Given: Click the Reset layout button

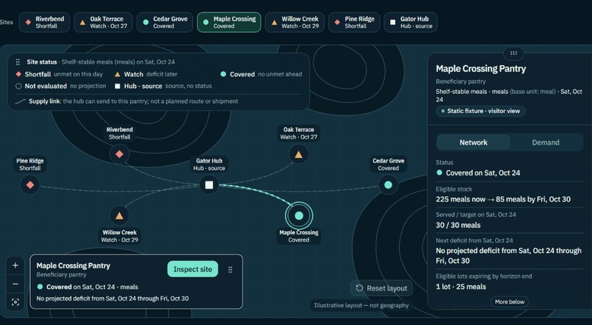Looking at the screenshot, I should point(381,288).
